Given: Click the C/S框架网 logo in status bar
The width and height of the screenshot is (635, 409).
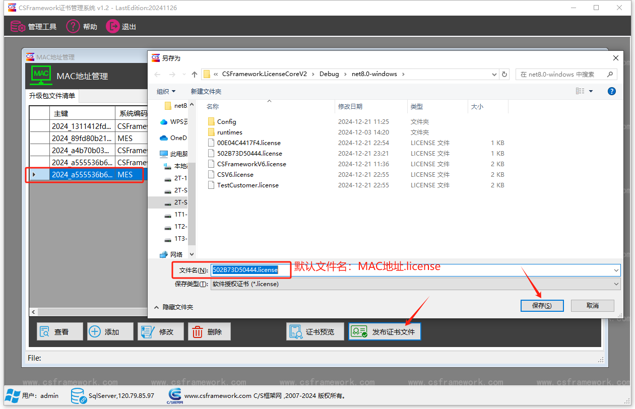Looking at the screenshot, I should (174, 396).
